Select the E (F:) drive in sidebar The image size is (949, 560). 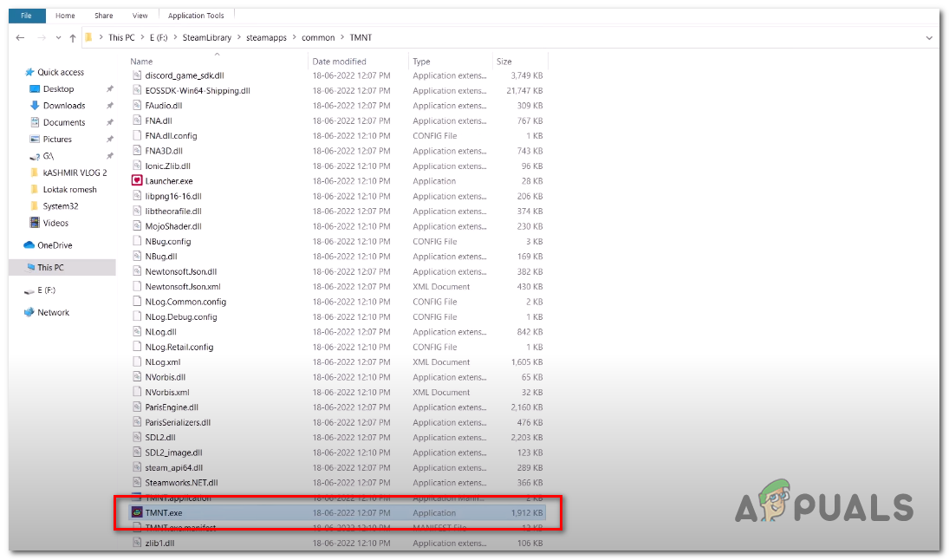click(x=46, y=290)
